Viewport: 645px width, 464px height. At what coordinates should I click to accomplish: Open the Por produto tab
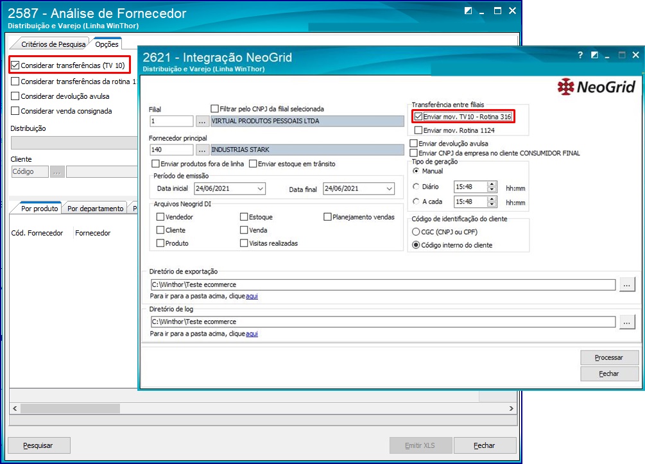(x=40, y=209)
